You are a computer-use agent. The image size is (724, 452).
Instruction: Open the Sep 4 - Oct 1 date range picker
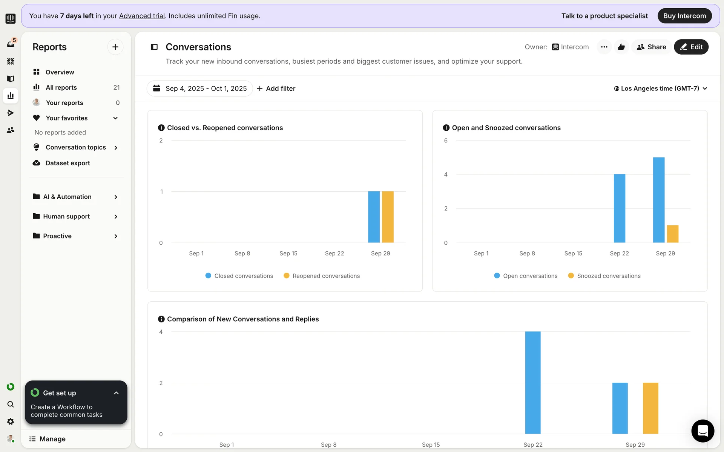(x=200, y=88)
